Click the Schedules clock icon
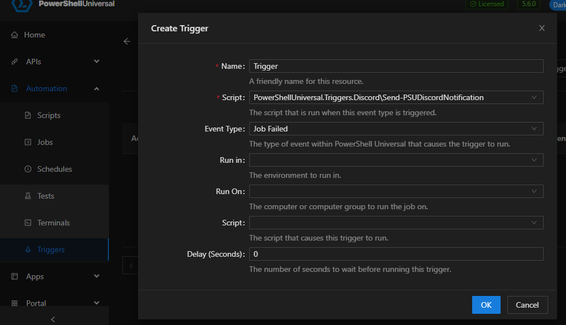This screenshot has width=566, height=325. [28, 169]
